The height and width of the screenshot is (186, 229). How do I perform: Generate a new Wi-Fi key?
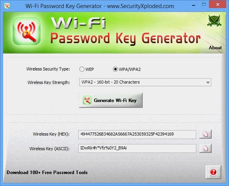coord(111,100)
